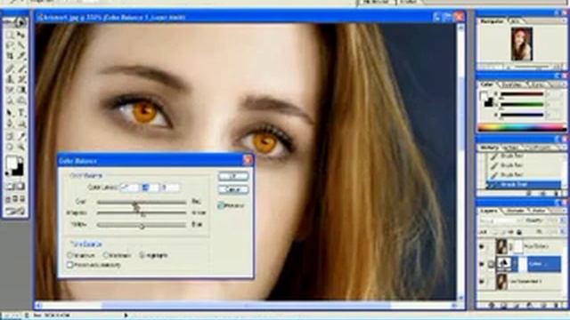Select the Dodge tool in toolbox
The width and height of the screenshot is (570, 320).
tap(21, 100)
